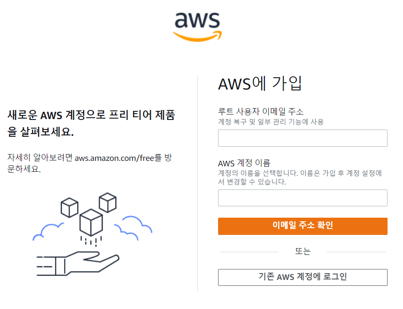403x309 pixels.
Task: Click the 새로운 AWS 계정으로 프리 티어 headline
Action: point(91,123)
